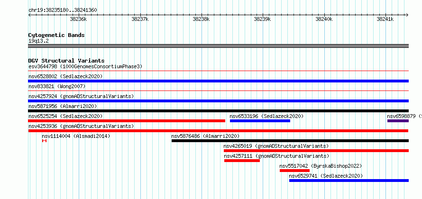Open nsv6525254 (Sedlazeck2020) label

coord(65,116)
